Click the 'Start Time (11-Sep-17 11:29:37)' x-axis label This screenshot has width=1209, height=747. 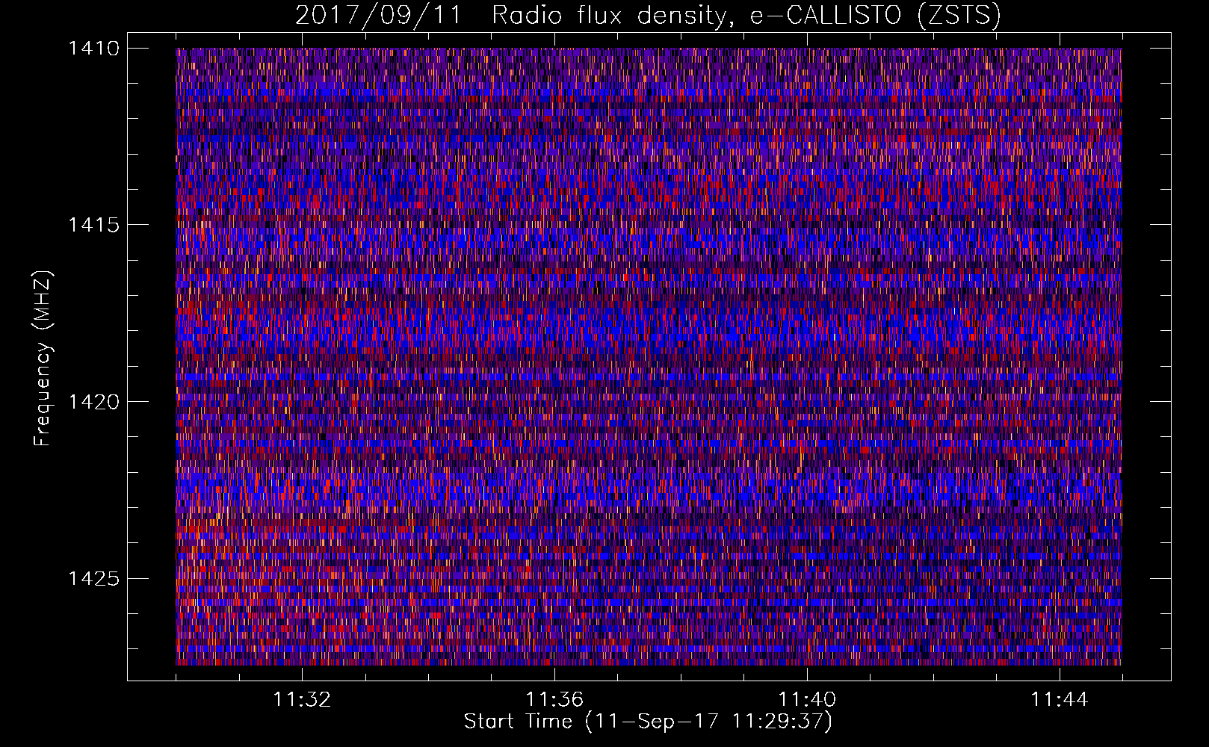[x=648, y=722]
